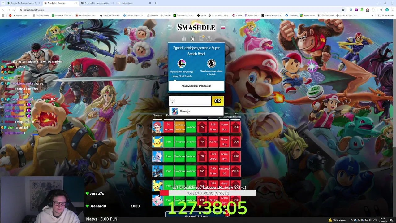Click the Charakter column header
The height and width of the screenshot is (223, 396).
pyautogui.click(x=157, y=115)
